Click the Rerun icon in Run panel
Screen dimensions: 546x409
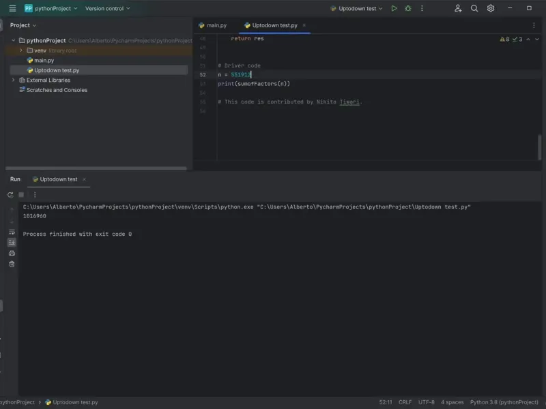click(11, 195)
